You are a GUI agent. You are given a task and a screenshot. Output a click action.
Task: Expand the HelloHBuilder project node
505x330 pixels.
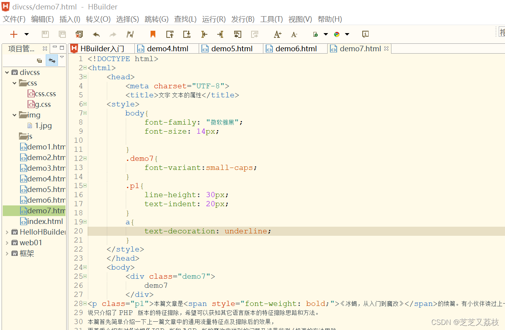[7, 232]
